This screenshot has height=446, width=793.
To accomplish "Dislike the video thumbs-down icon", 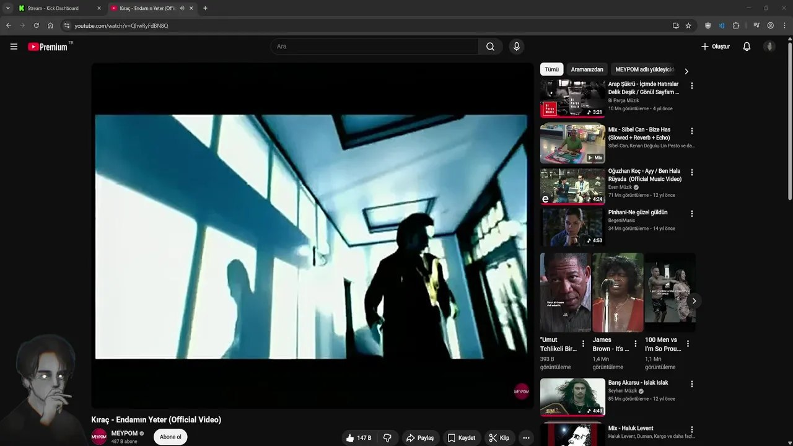I will coord(387,438).
